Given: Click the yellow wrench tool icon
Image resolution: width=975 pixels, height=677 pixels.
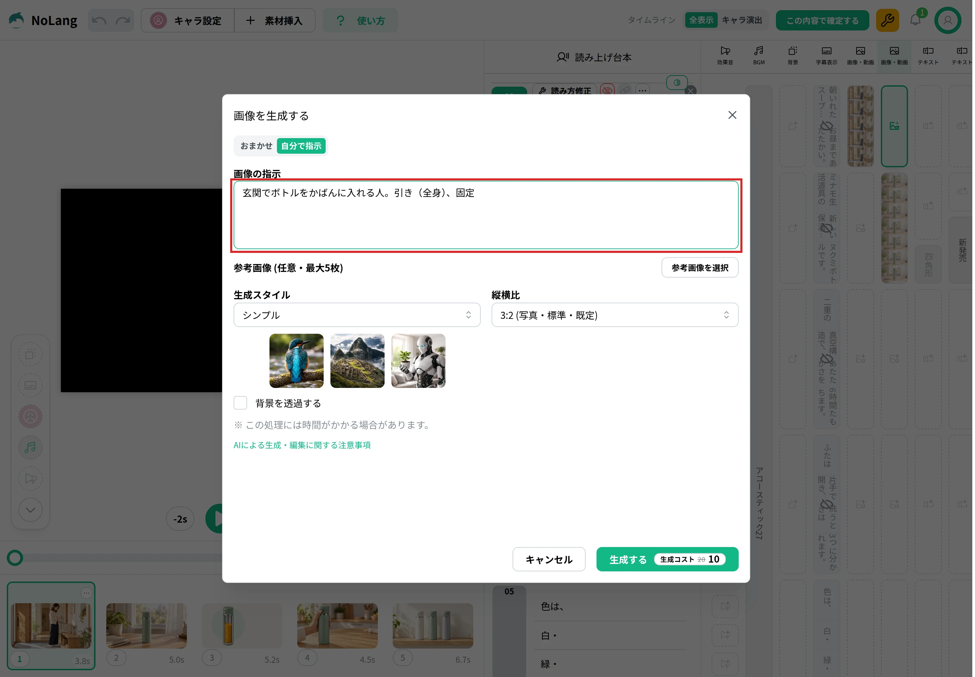Looking at the screenshot, I should coord(887,20).
